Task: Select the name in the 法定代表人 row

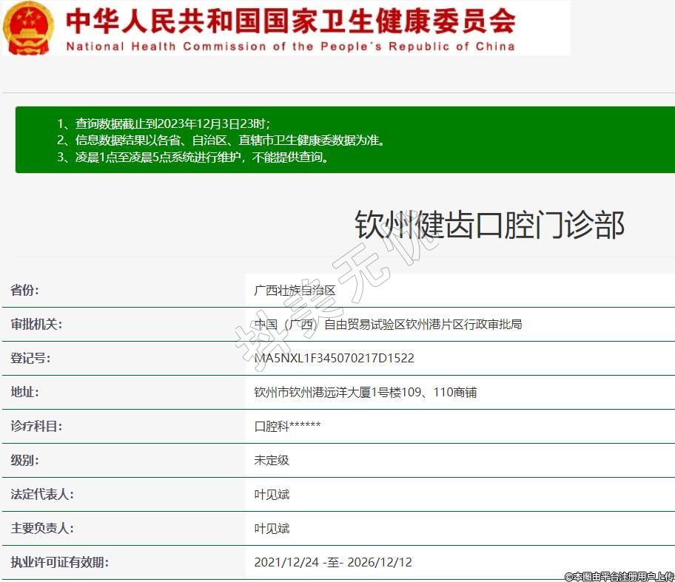Action: click(x=272, y=494)
